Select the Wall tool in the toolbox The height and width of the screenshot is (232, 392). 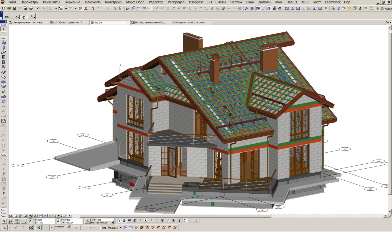point(3,43)
